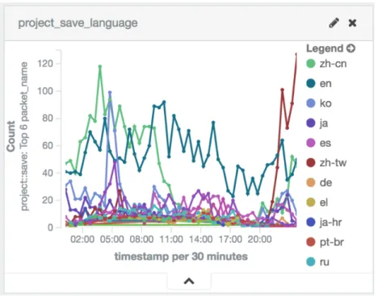Select the ru legend label
The width and height of the screenshot is (378, 296).
tap(325, 262)
